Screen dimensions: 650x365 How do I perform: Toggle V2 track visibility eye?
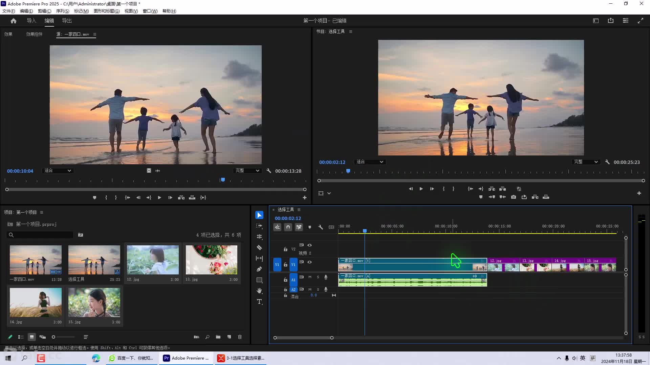click(309, 245)
